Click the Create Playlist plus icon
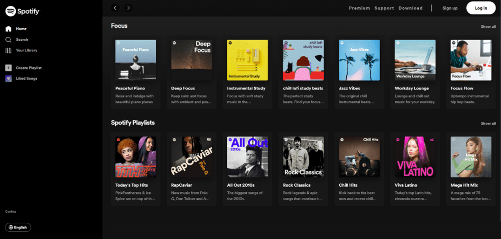This screenshot has width=501, height=239. point(8,68)
